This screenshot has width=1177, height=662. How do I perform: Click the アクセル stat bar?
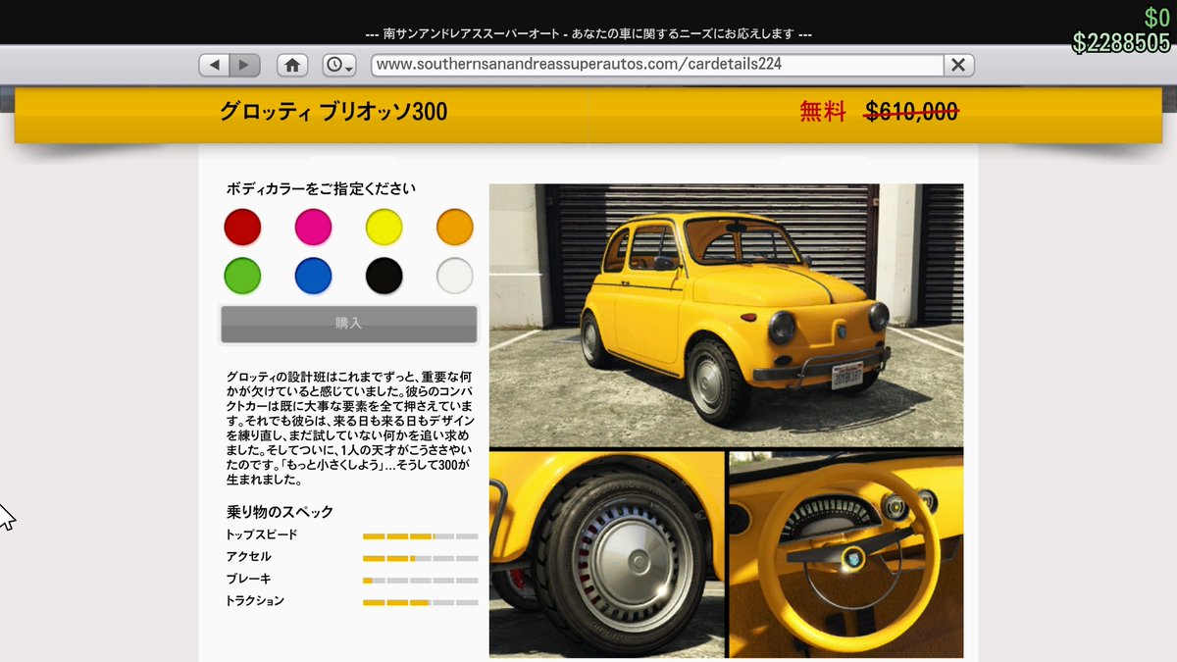click(421, 558)
